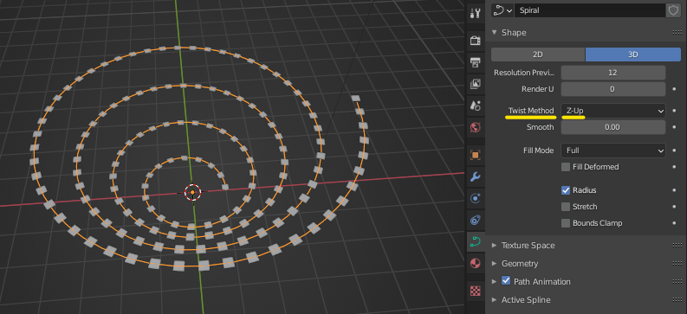Uncheck the Radius checkbox
The image size is (687, 314).
pos(566,190)
